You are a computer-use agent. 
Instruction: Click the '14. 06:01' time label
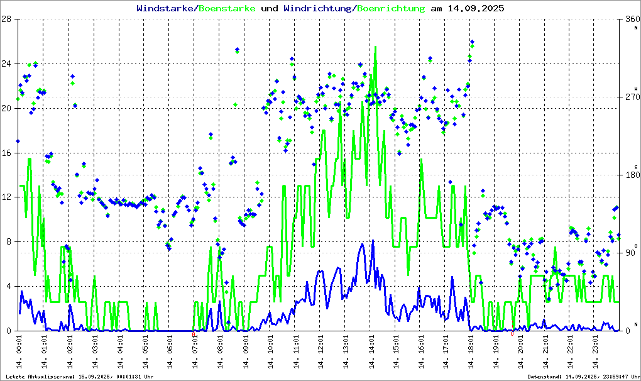pyautogui.click(x=170, y=352)
